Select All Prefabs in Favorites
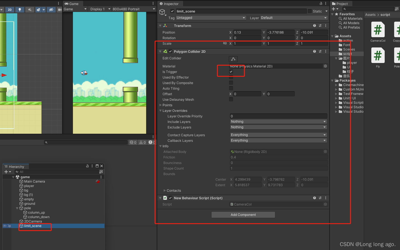The image size is (400, 250). pos(351,27)
